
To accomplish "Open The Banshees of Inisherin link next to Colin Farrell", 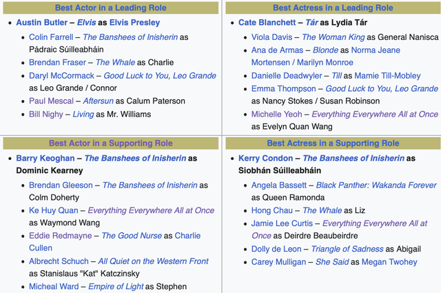I will point(130,37).
